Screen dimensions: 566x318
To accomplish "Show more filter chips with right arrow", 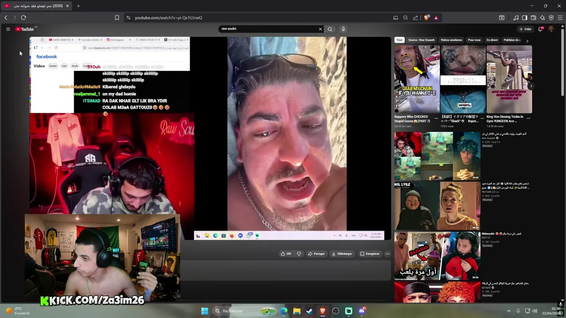I will tap(527, 41).
